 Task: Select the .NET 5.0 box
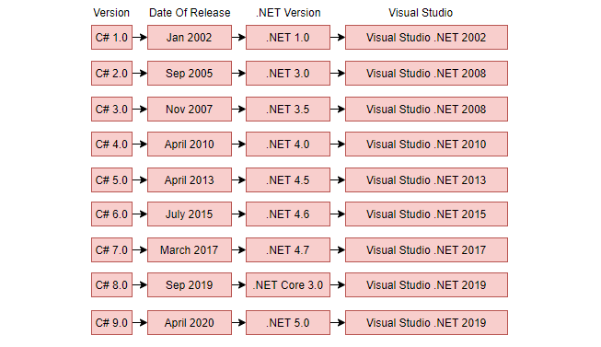click(x=288, y=322)
